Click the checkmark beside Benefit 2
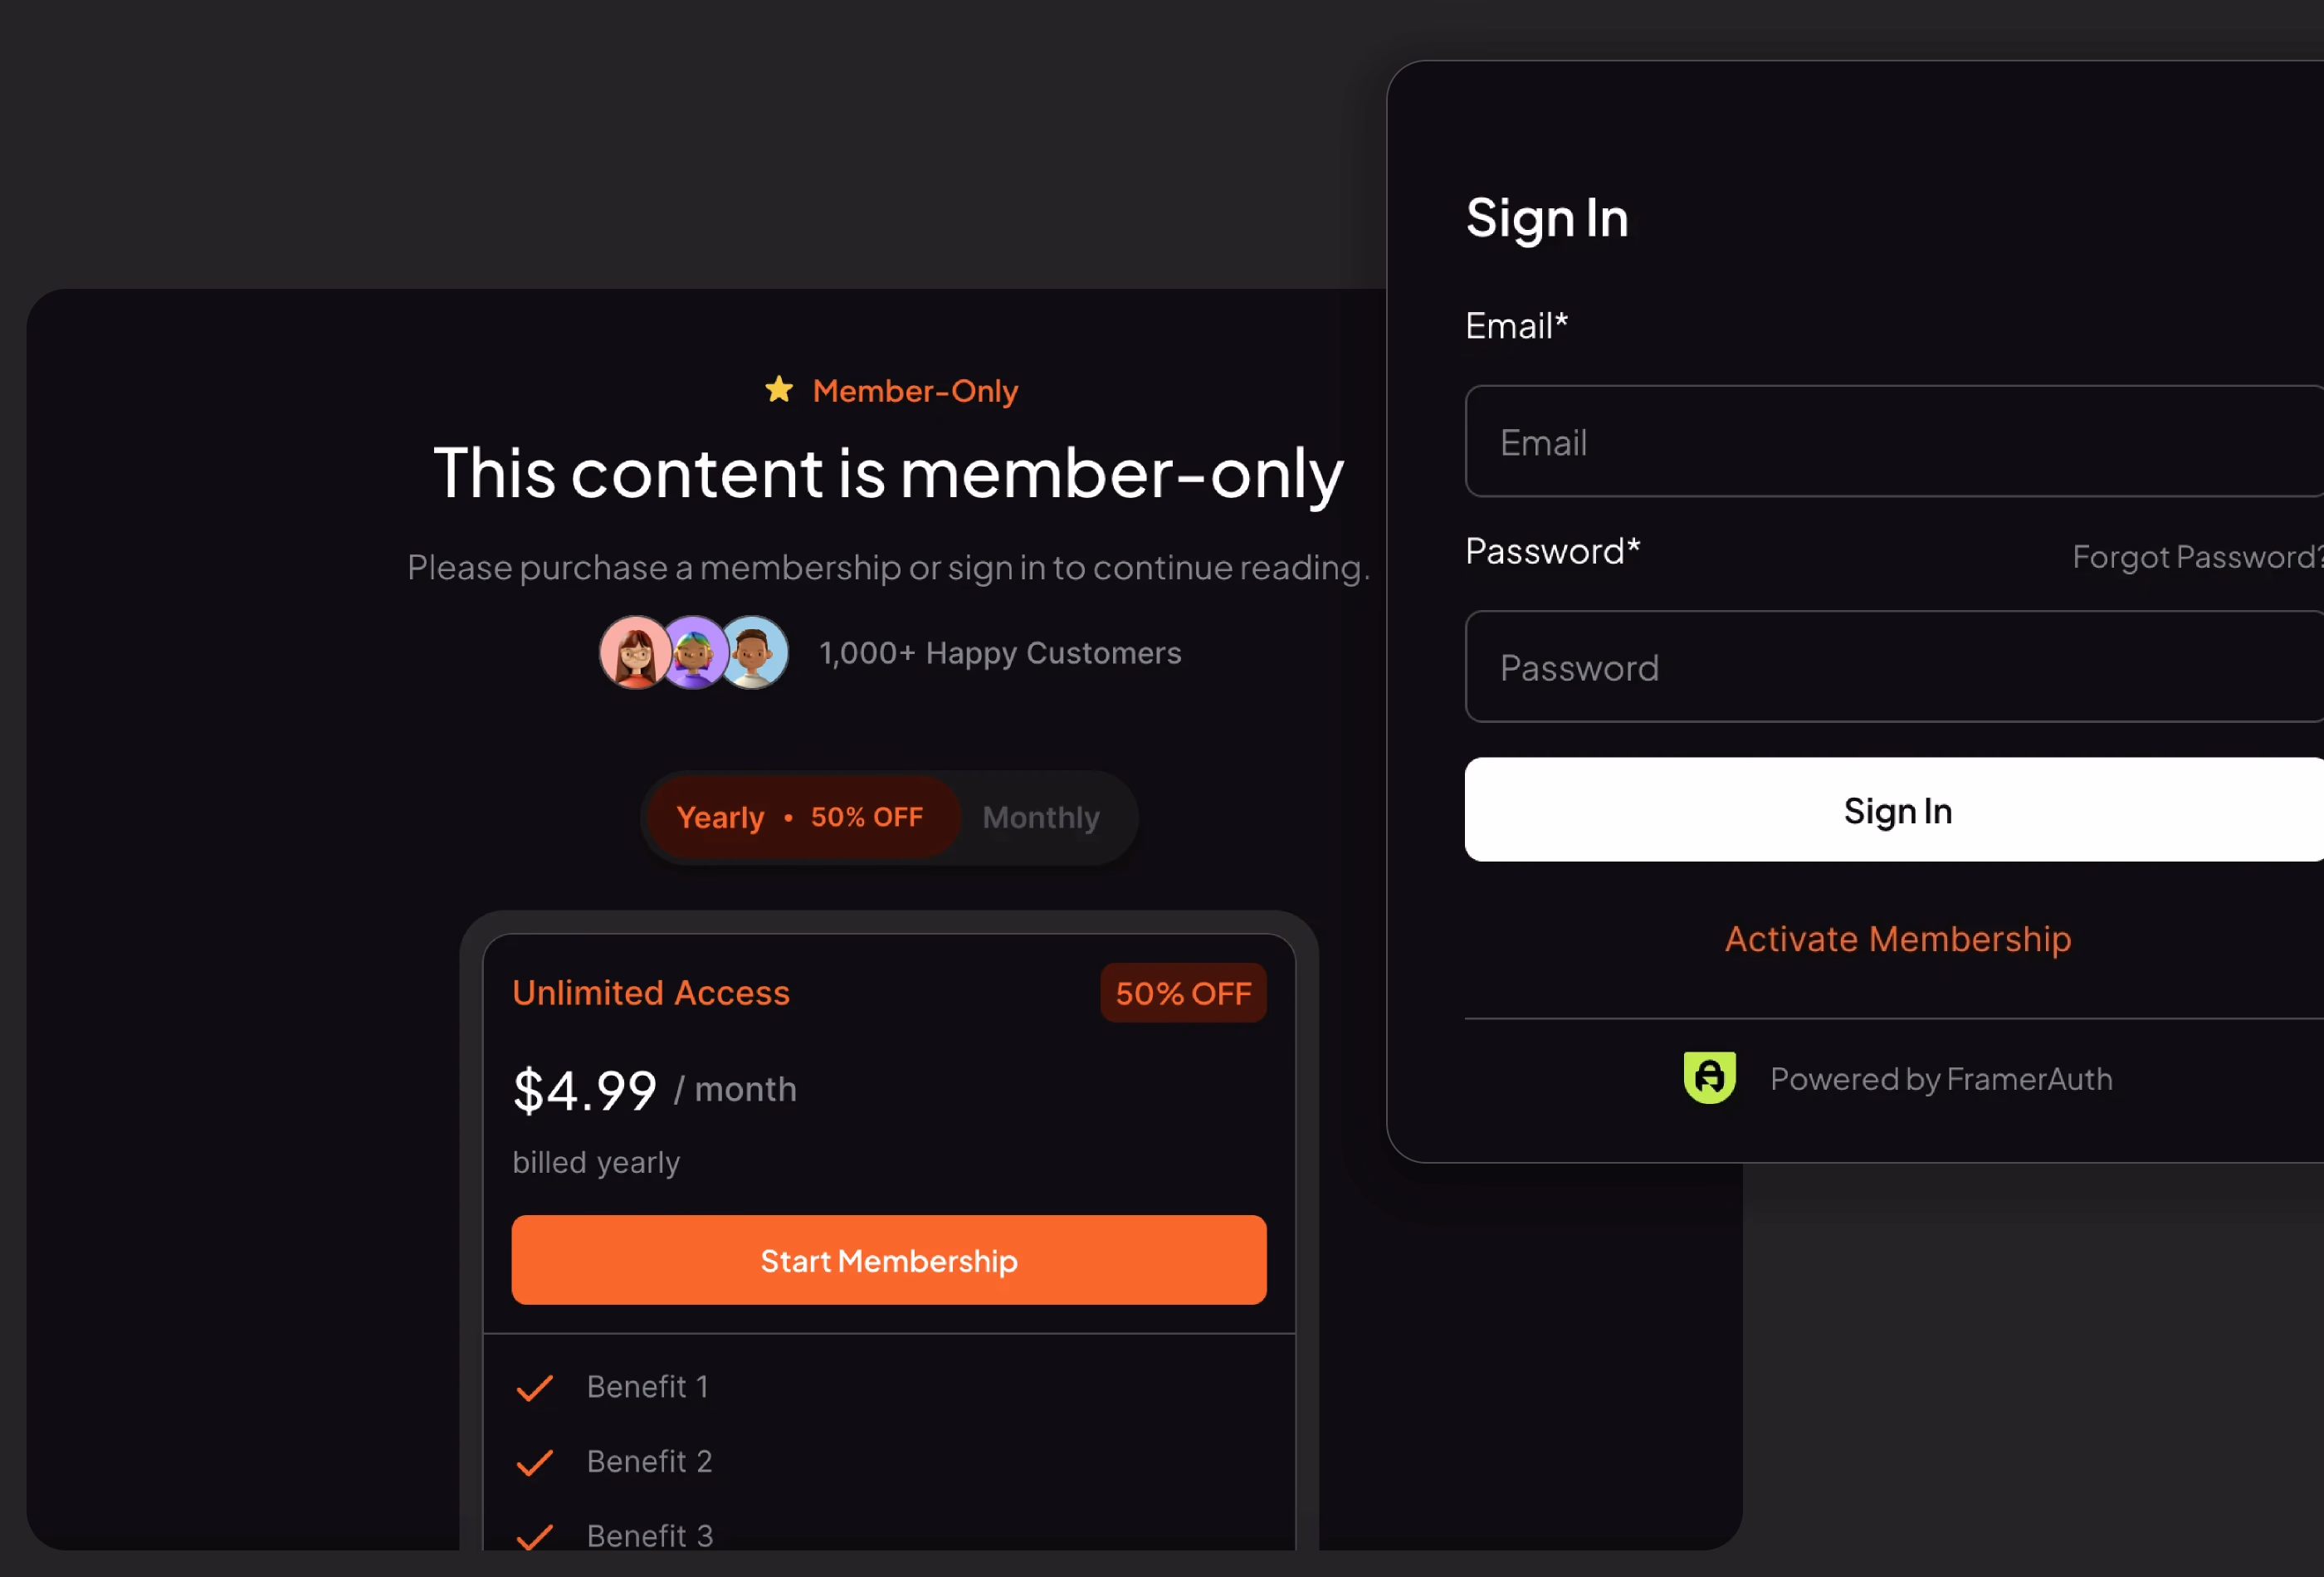 click(x=535, y=1462)
